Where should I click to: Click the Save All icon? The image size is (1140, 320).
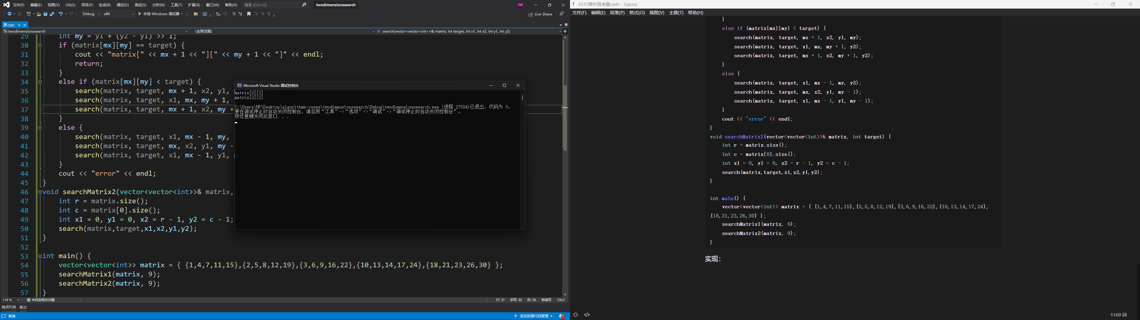pos(52,14)
